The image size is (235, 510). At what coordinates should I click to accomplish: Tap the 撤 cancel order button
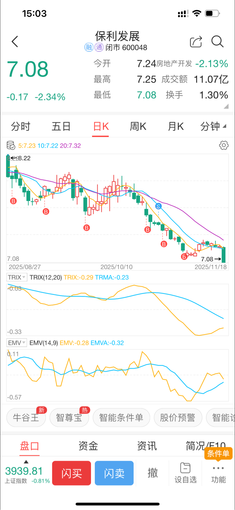click(x=153, y=473)
